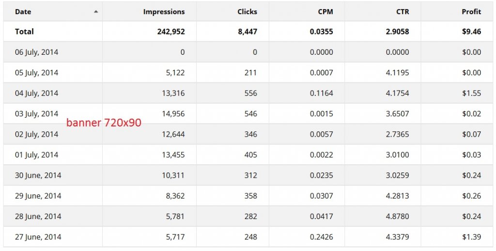
Task: Click the 27 June, 2014 date cell
Action: [x=38, y=237]
